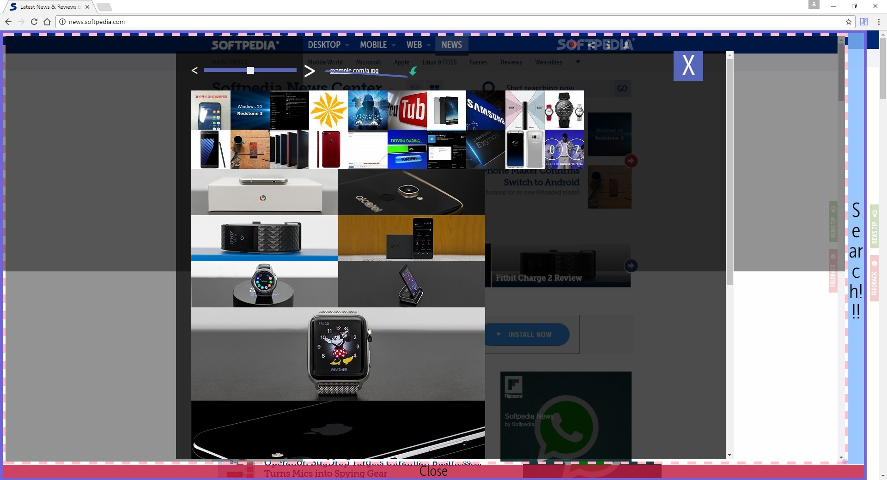
Task: Open the Reviews topic
Action: [511, 62]
